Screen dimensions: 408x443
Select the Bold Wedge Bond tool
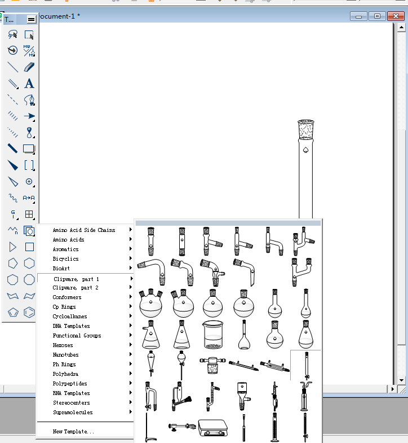pyautogui.click(x=13, y=165)
